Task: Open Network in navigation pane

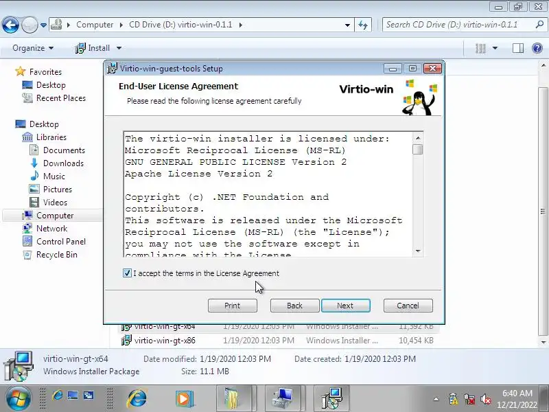Action: [x=51, y=229]
